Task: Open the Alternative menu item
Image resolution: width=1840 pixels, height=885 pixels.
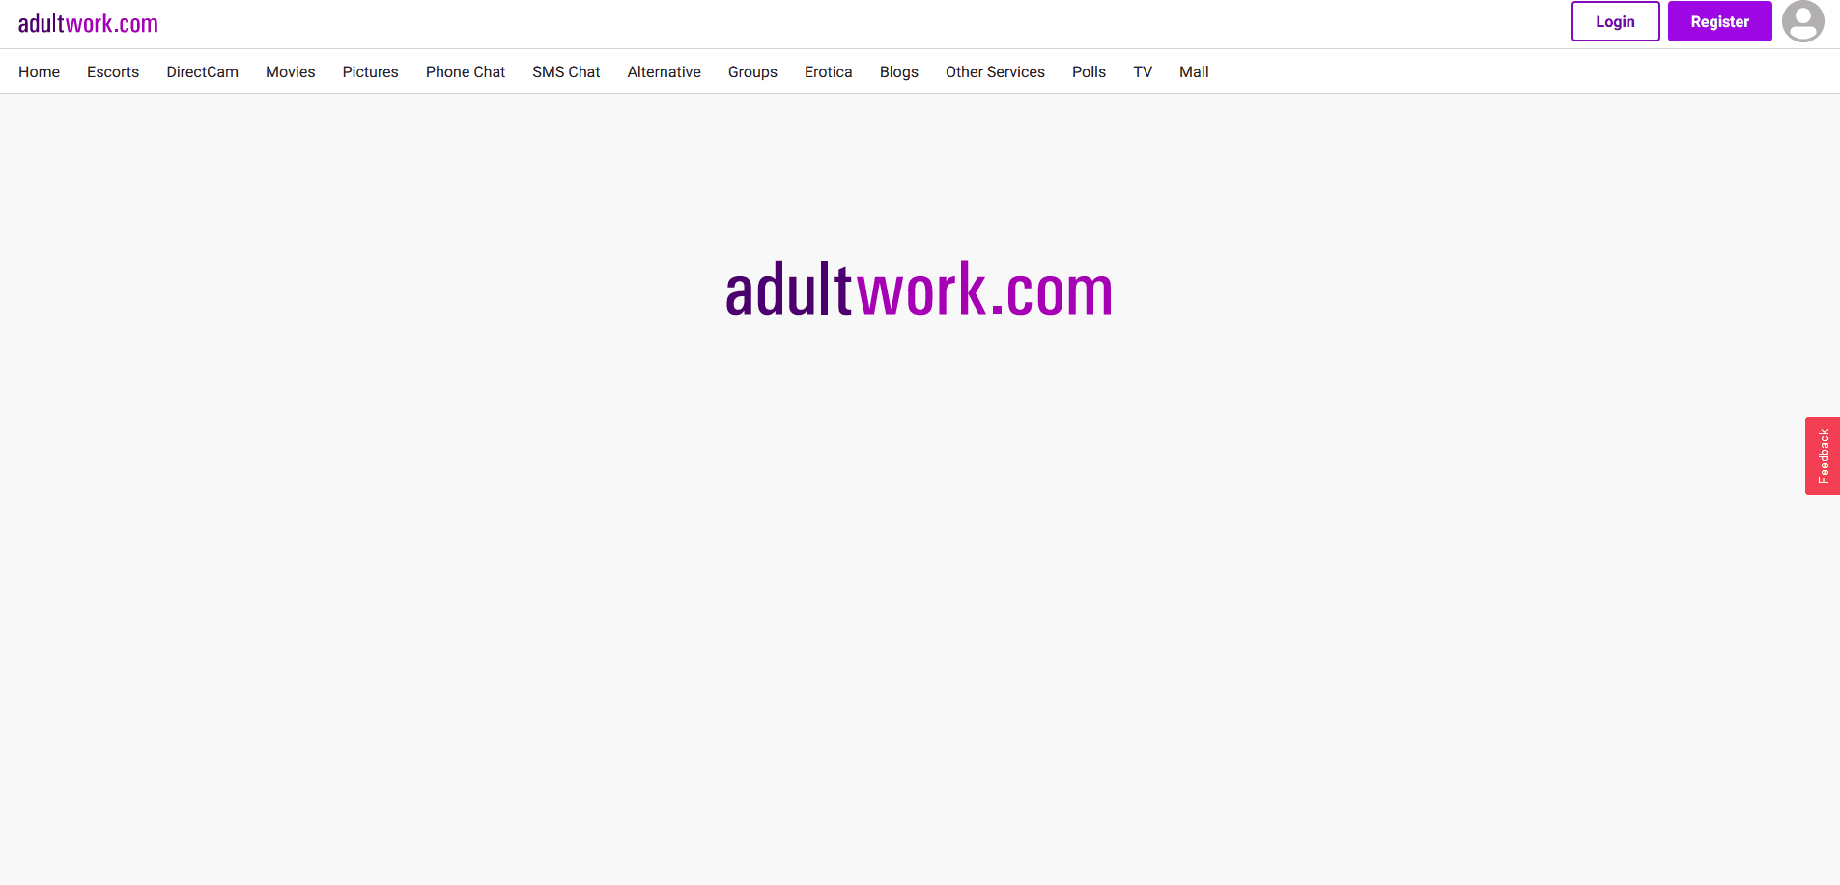Action: (x=664, y=71)
